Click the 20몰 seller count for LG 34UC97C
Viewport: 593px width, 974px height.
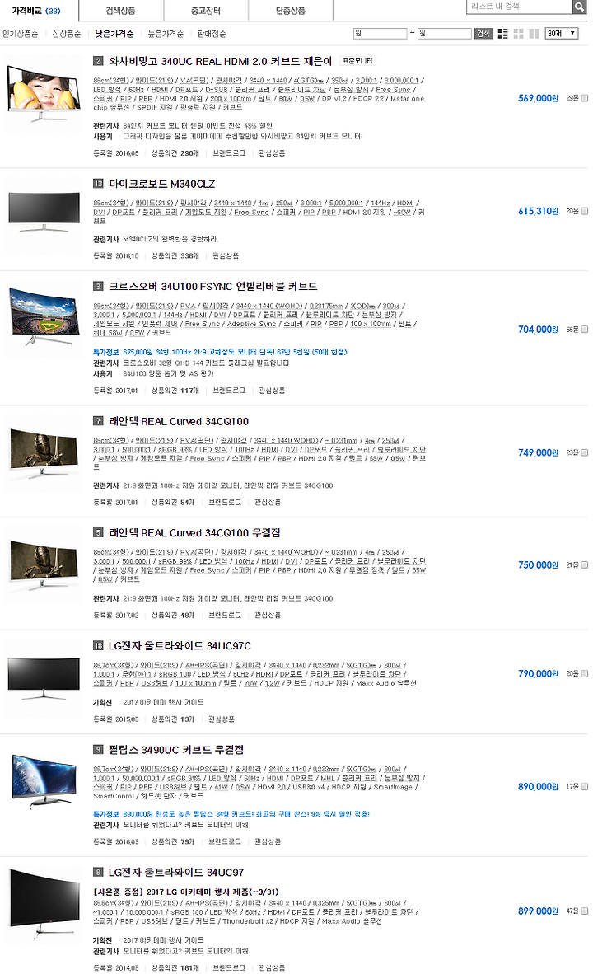(x=572, y=674)
